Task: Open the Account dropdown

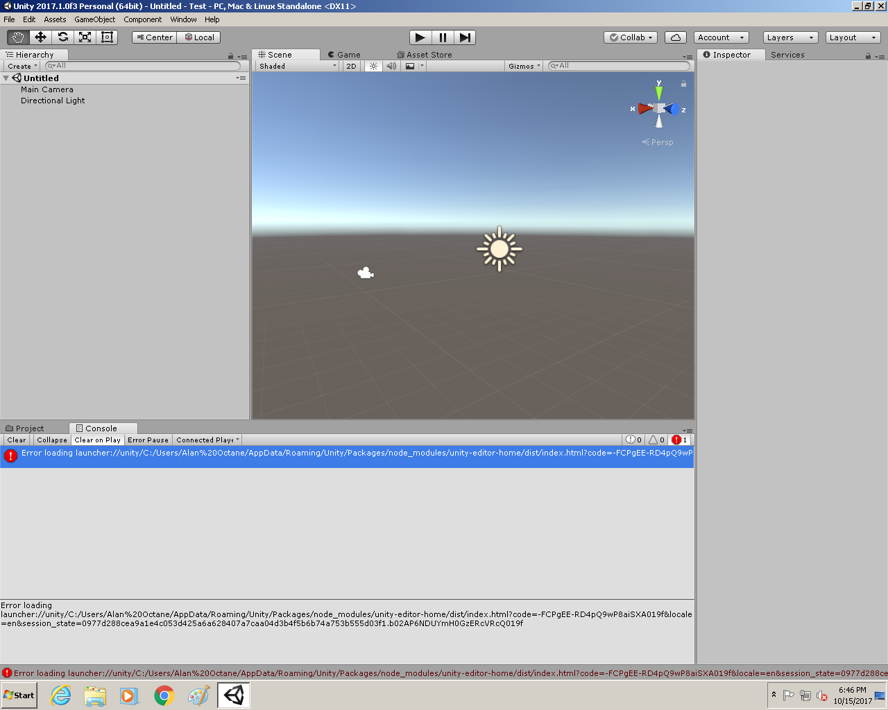Action: click(x=721, y=37)
